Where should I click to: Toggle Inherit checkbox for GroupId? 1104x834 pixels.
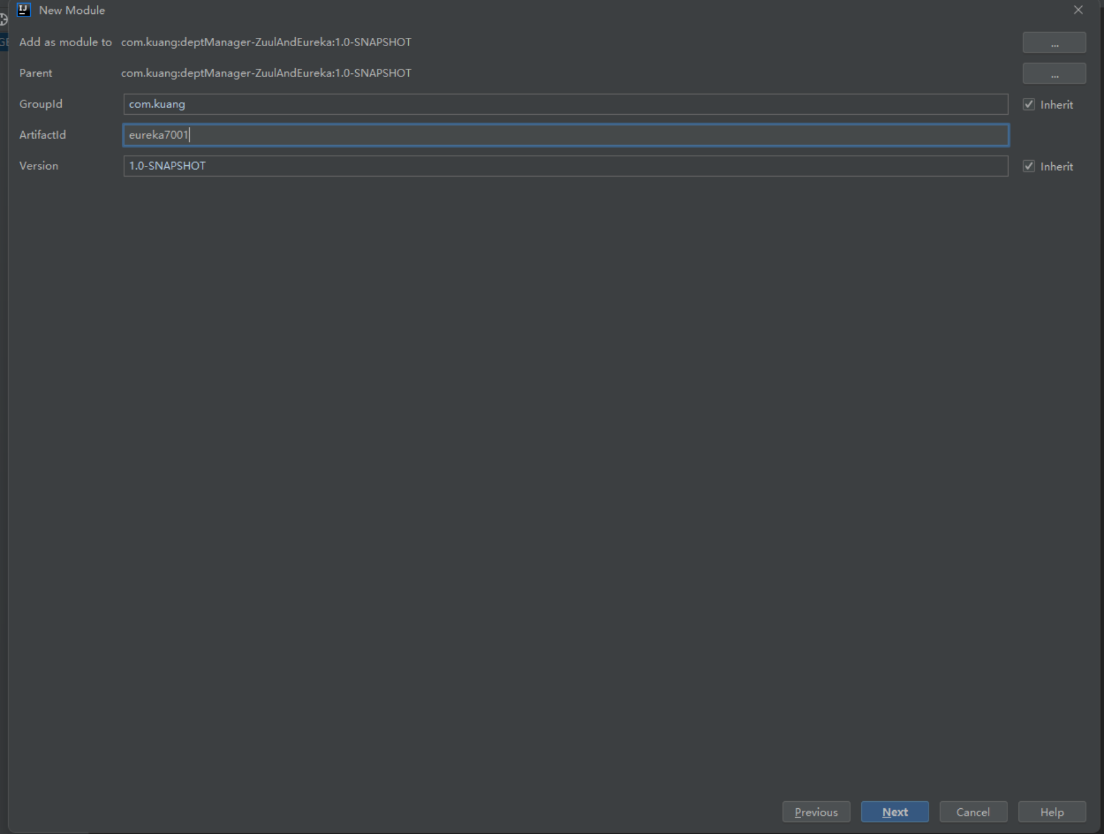[x=1029, y=105]
